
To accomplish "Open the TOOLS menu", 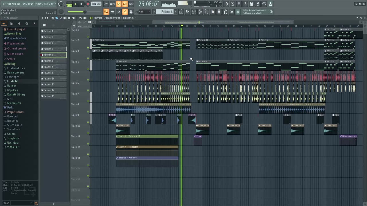I will click(46, 4).
